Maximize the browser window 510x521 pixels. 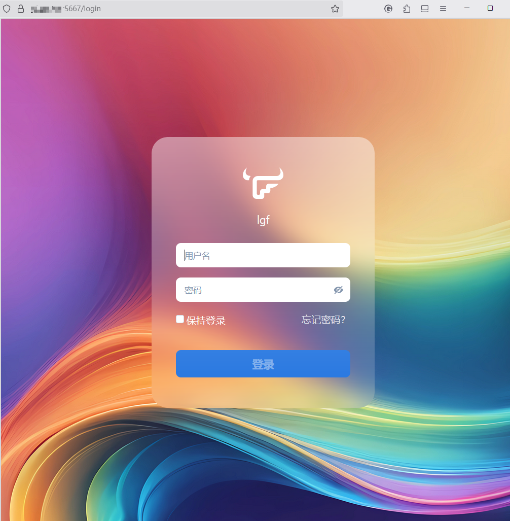pos(490,8)
